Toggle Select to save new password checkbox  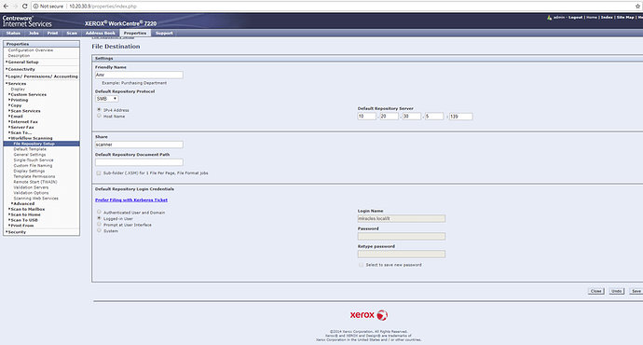361,265
